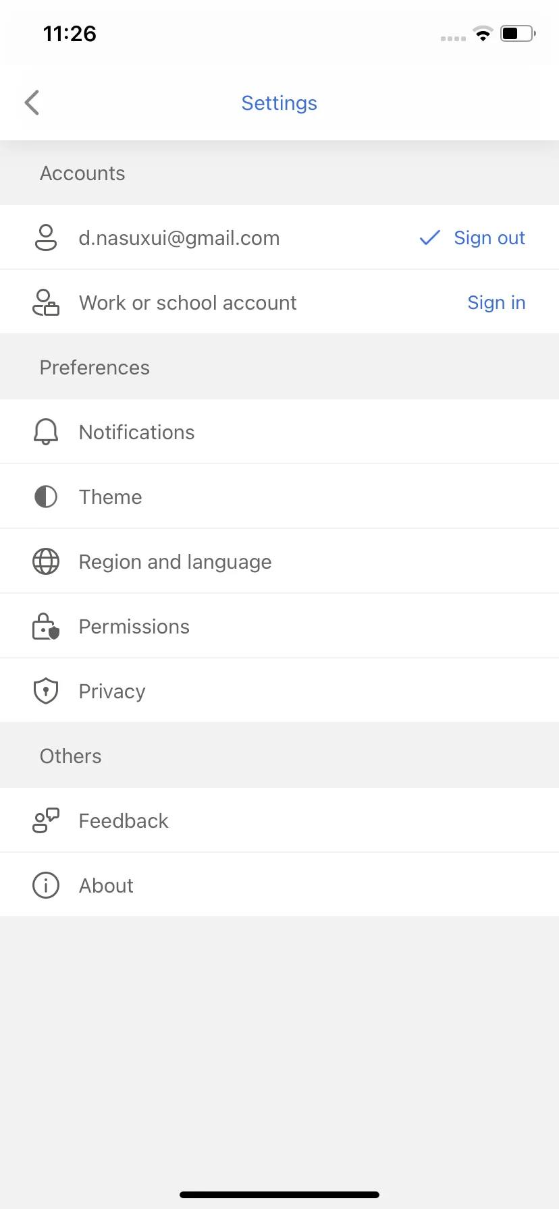This screenshot has width=559, height=1209.
Task: Open the Privacy settings row
Action: click(x=279, y=691)
